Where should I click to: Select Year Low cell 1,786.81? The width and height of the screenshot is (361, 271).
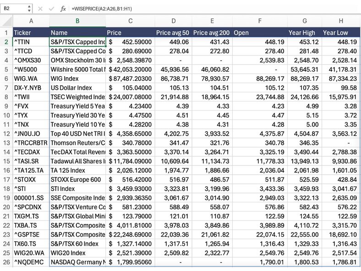[341, 262]
